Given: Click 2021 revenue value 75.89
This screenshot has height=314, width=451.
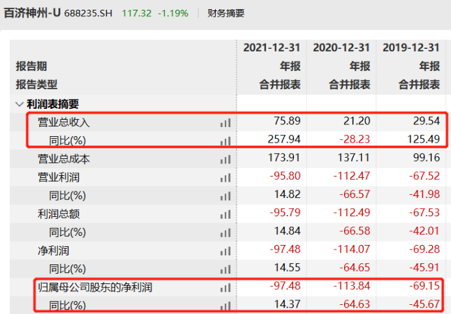Looking at the screenshot, I should pos(287,121).
